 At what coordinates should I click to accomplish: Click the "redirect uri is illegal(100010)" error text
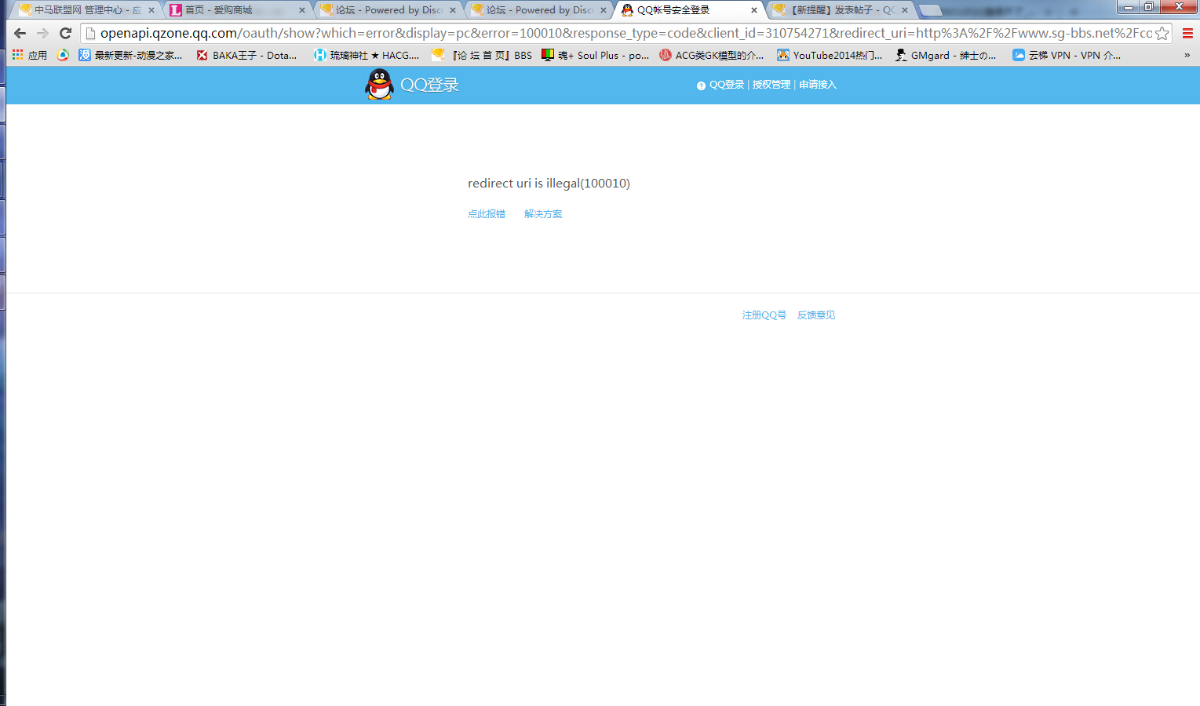point(549,184)
